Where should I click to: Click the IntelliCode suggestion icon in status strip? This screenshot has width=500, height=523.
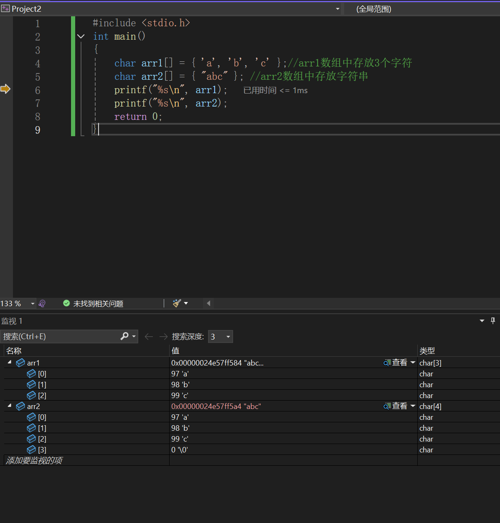[x=42, y=304]
